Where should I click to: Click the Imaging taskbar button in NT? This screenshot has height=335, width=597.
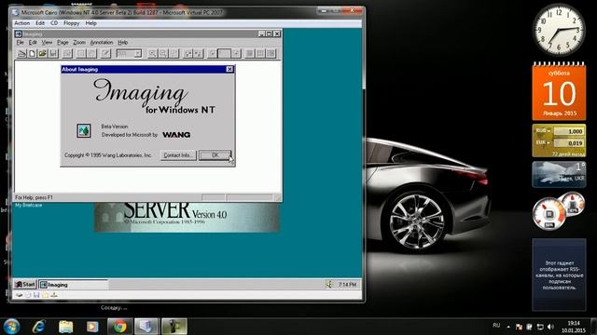point(73,284)
